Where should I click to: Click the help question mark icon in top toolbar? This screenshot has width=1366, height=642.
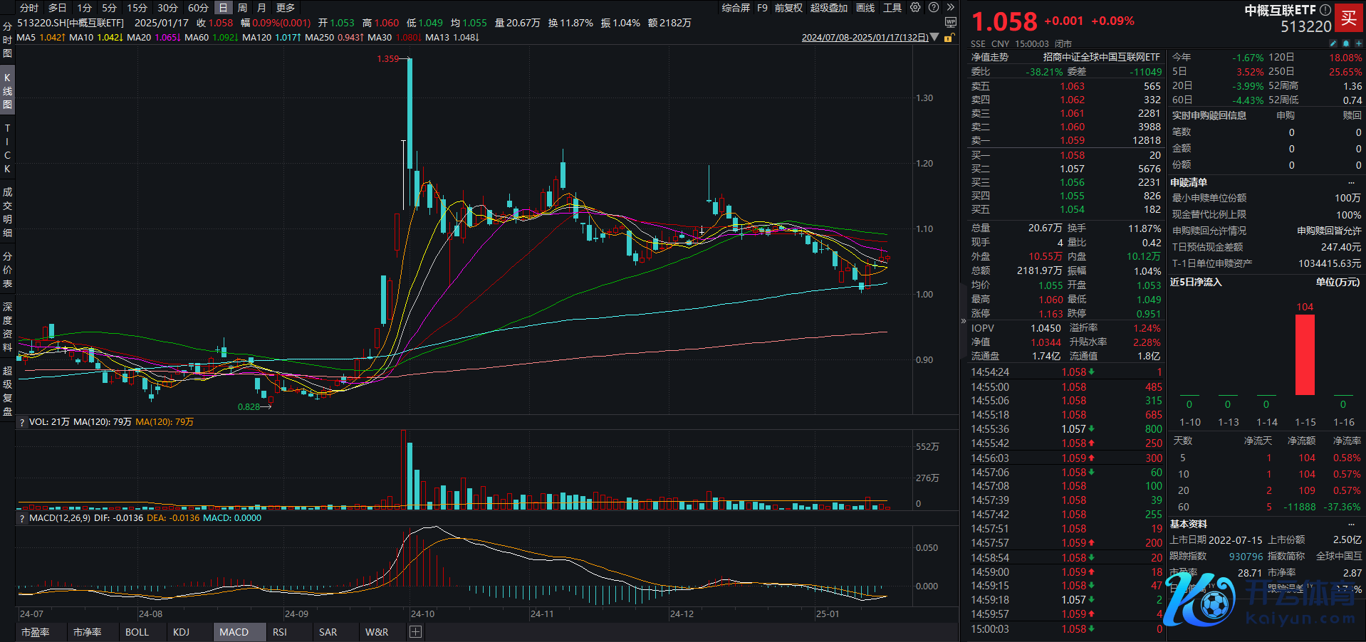tap(933, 8)
